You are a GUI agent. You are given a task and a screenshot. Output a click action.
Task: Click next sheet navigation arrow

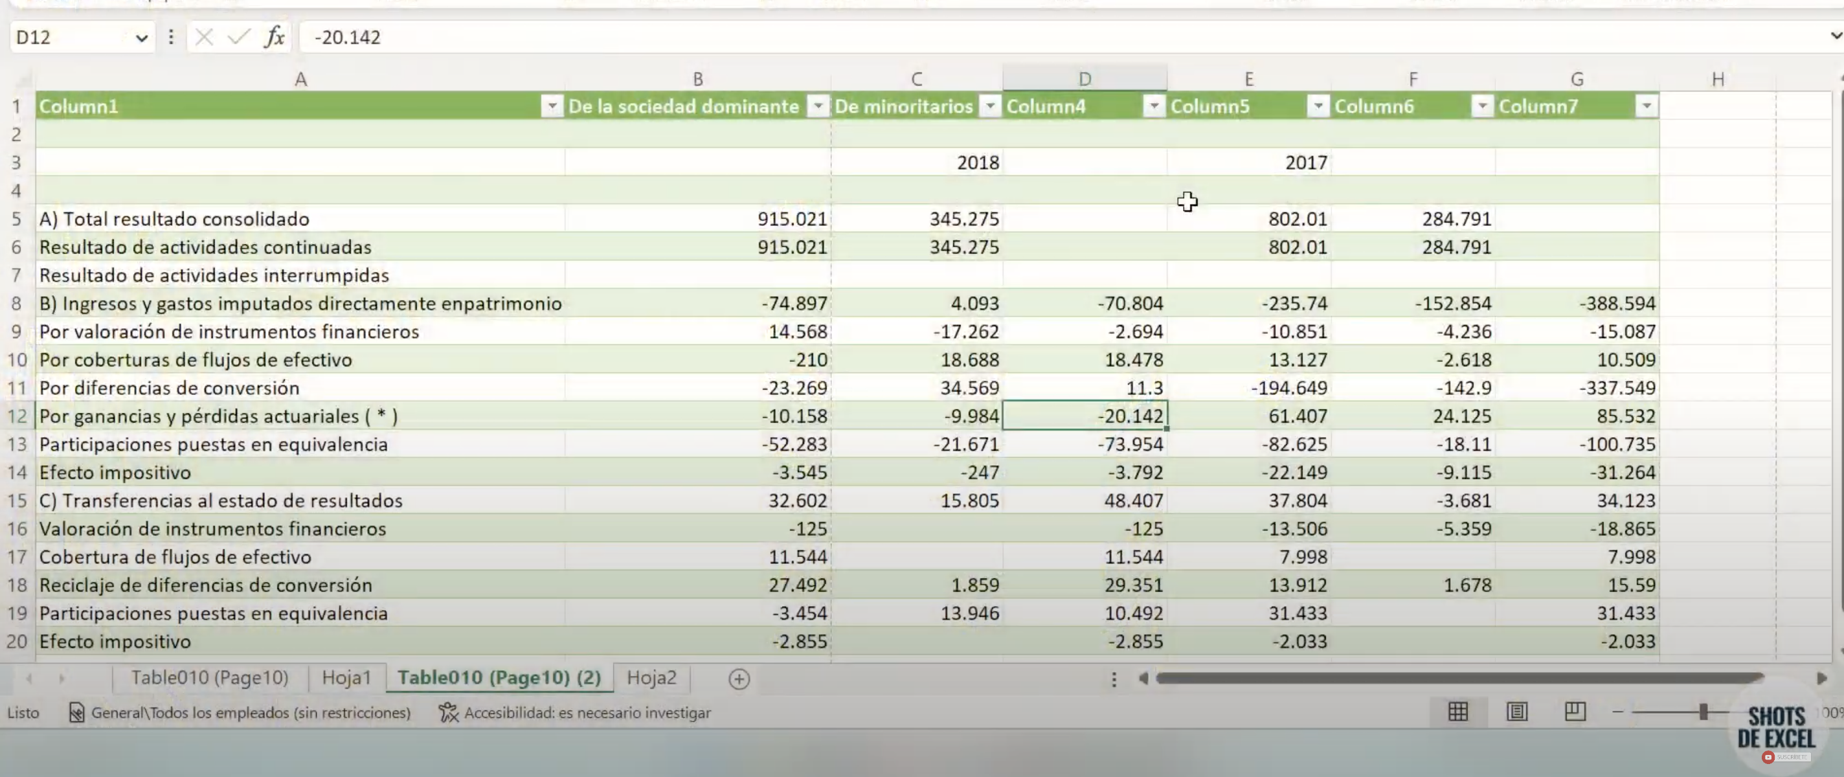tap(62, 678)
